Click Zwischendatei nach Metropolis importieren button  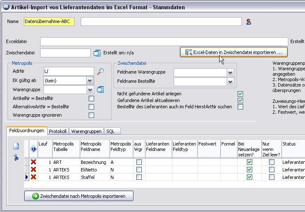point(79,196)
